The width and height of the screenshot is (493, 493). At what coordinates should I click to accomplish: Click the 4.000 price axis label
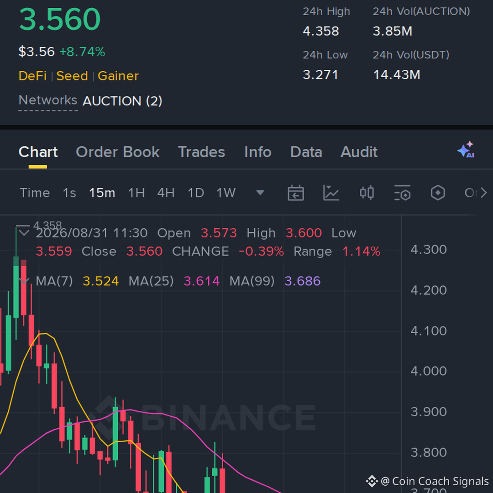pyautogui.click(x=429, y=371)
